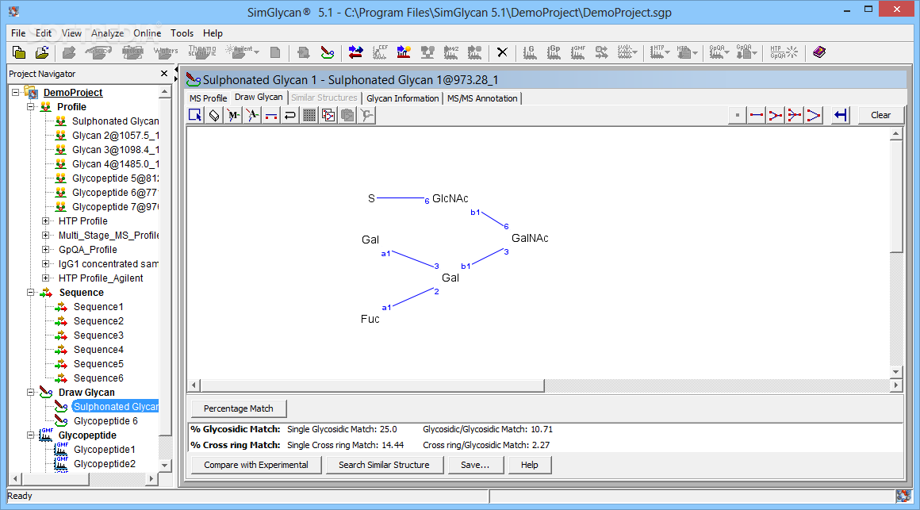Click the Percentage Match button

click(x=238, y=408)
